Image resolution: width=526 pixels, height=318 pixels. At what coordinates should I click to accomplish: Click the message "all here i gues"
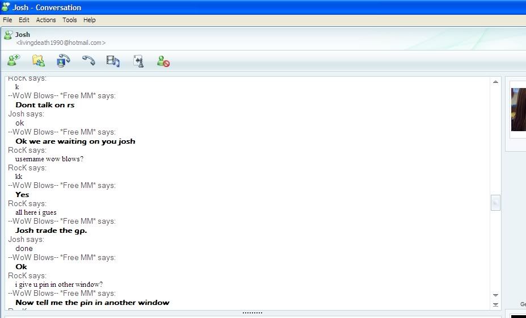pos(36,212)
